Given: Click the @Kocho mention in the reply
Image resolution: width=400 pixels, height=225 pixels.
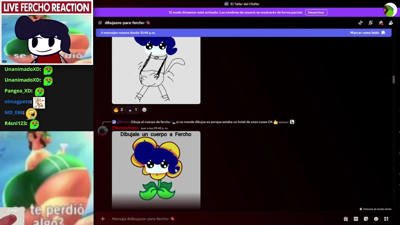Looking at the screenshot, I should (x=123, y=122).
